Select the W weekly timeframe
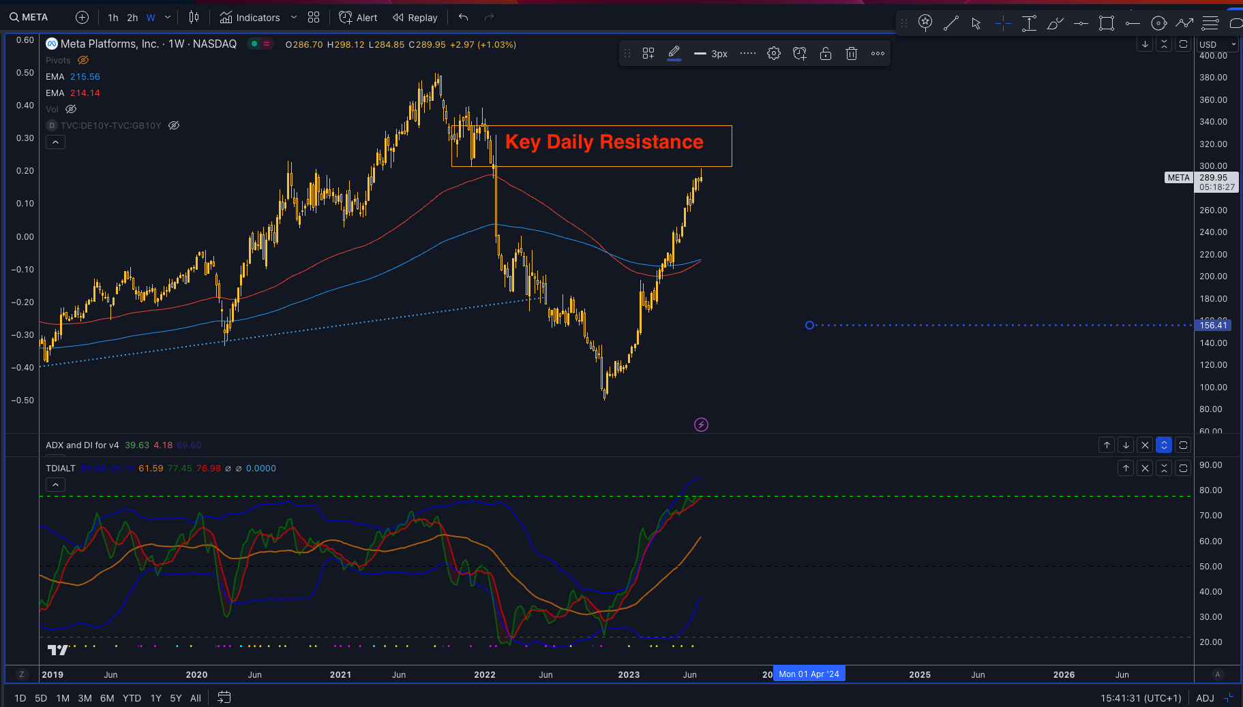 151,18
